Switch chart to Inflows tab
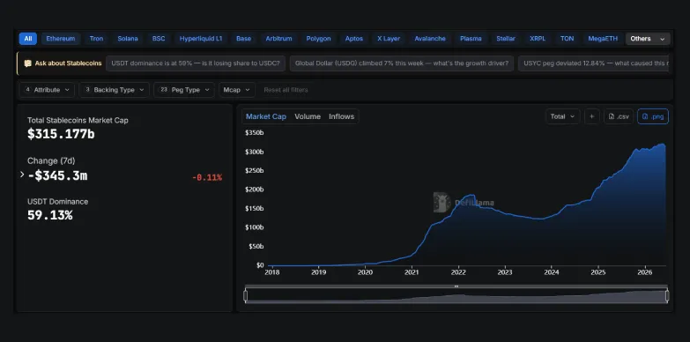 pyautogui.click(x=342, y=116)
